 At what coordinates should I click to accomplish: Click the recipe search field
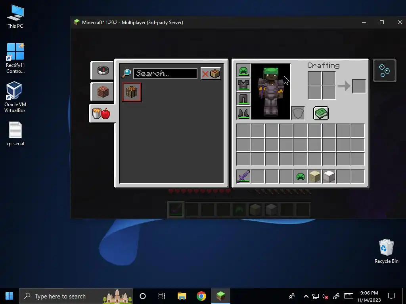[165, 74]
